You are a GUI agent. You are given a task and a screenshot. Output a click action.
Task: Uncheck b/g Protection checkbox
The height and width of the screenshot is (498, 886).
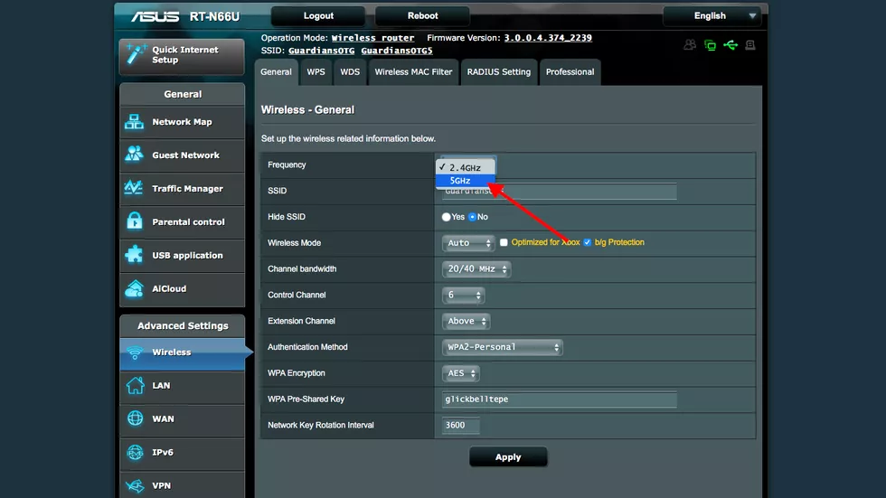point(588,243)
